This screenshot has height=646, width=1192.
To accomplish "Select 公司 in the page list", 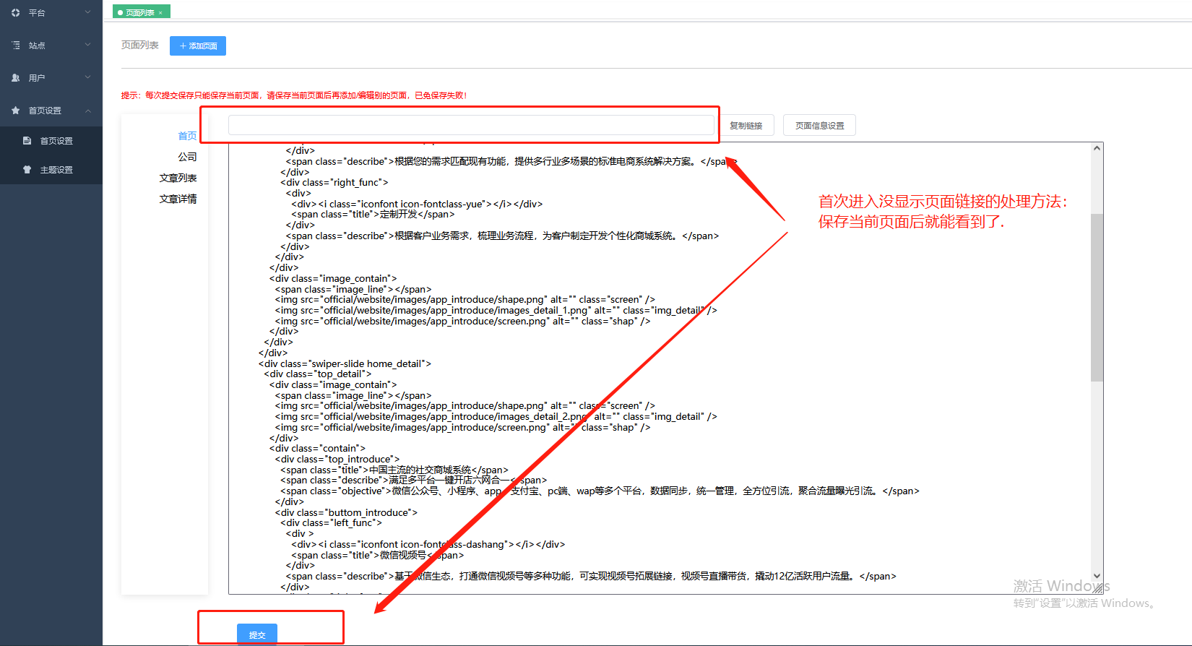I will point(187,157).
